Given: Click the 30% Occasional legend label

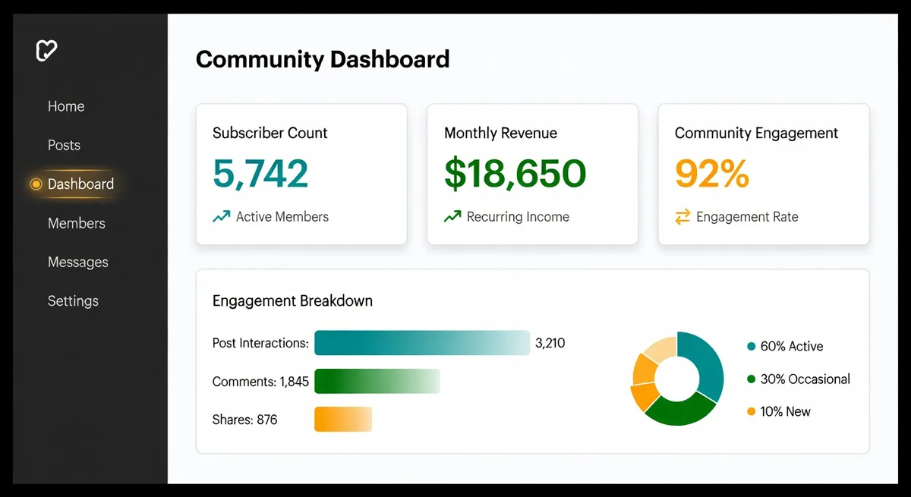Looking at the screenshot, I should [805, 379].
